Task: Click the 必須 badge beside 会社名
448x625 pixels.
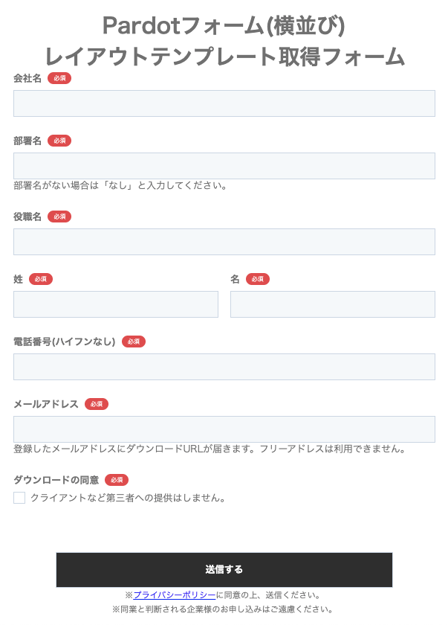Action: pyautogui.click(x=59, y=78)
